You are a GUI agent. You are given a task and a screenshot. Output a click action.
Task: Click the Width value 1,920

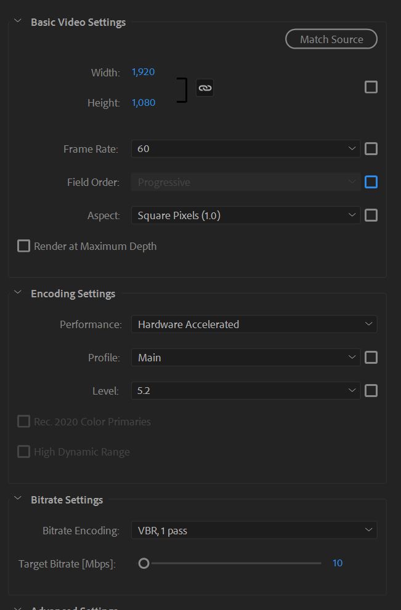(x=143, y=72)
